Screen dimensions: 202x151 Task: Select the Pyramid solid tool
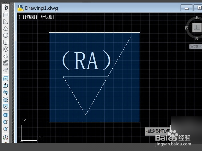click(6, 56)
